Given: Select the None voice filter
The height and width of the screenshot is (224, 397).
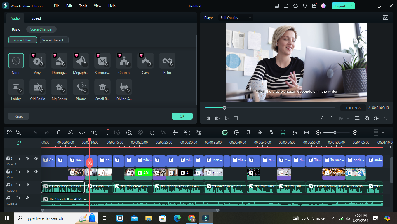Looking at the screenshot, I should point(16,61).
